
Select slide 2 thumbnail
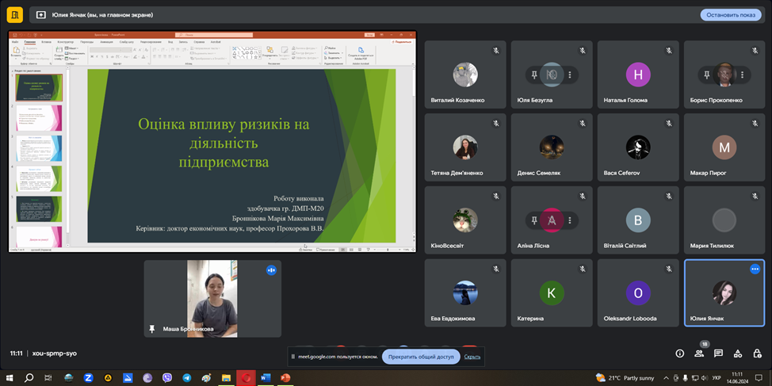pos(40,117)
